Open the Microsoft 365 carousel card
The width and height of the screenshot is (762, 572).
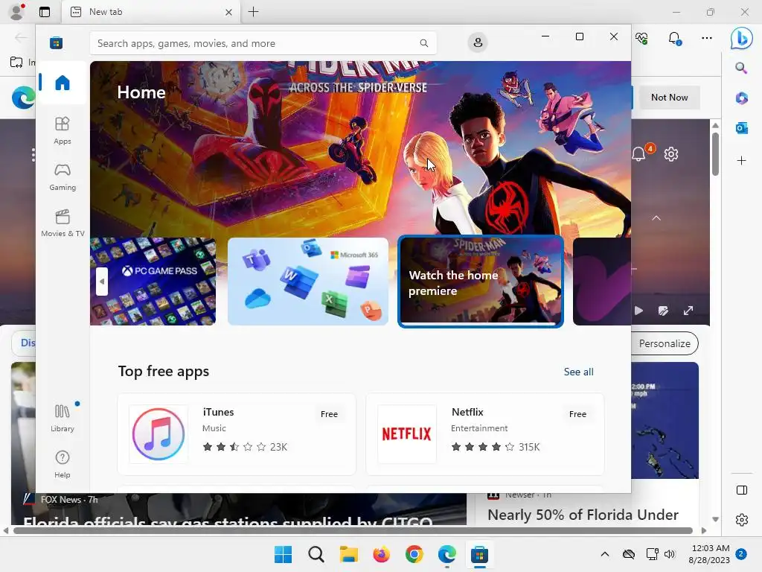[308, 281]
